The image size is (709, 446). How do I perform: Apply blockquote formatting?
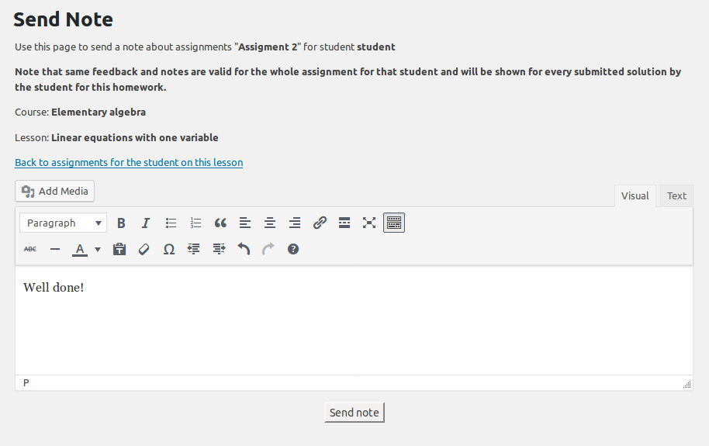click(220, 223)
